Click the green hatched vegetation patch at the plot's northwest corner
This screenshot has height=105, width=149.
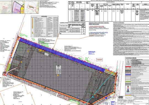pos(23,35)
